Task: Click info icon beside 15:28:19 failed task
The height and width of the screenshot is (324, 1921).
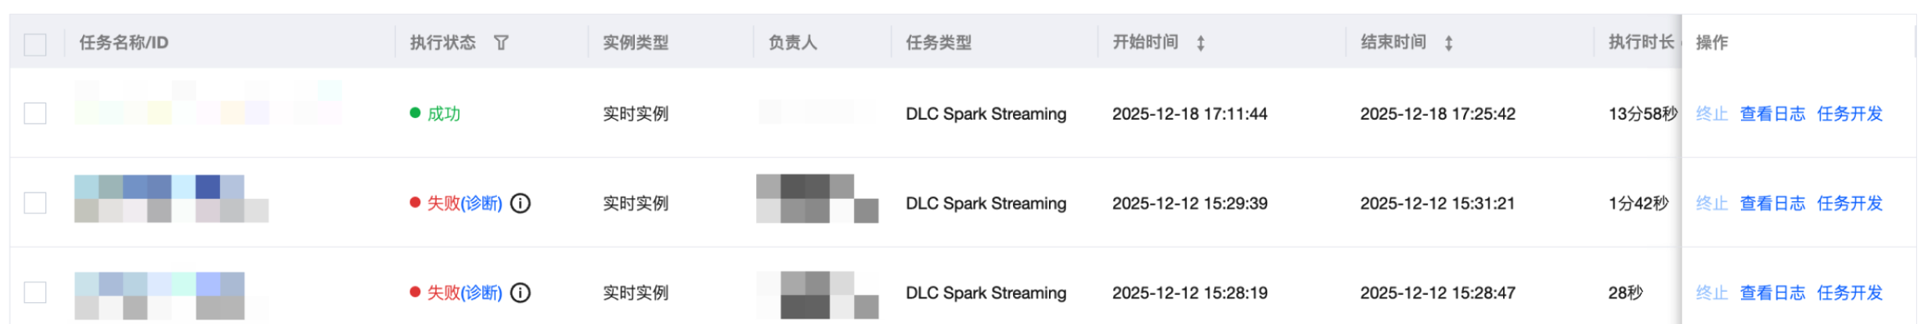Action: (x=521, y=293)
